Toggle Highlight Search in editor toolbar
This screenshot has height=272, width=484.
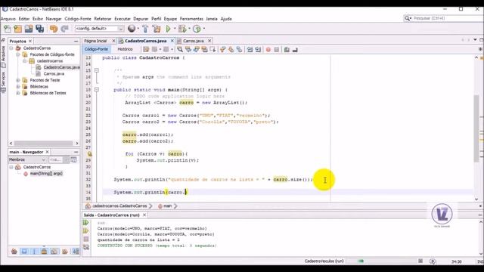(x=204, y=49)
